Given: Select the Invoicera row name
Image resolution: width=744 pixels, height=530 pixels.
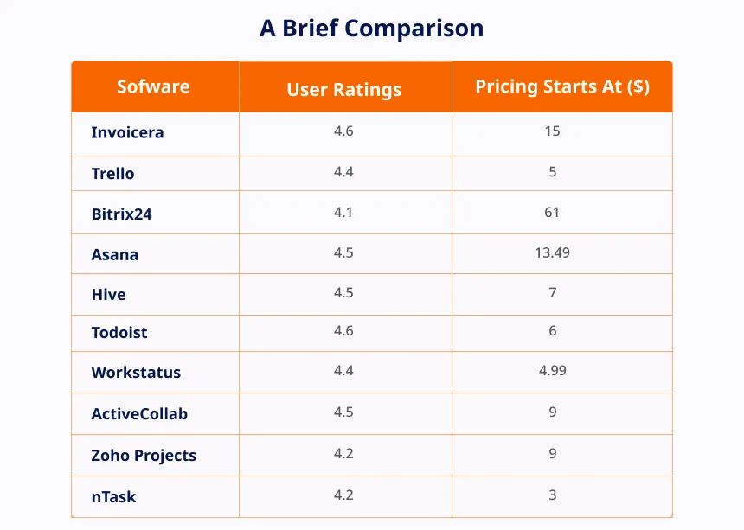Looking at the screenshot, I should click(127, 132).
